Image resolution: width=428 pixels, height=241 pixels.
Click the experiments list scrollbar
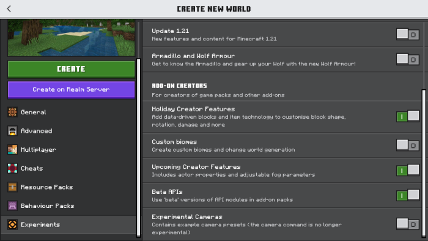click(x=424, y=163)
